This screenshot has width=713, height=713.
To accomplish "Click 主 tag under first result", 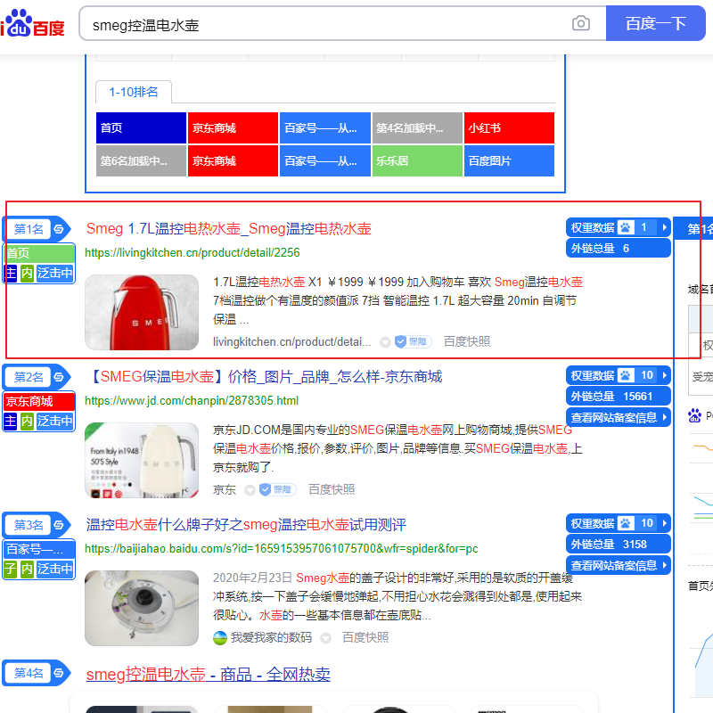I will tap(11, 274).
